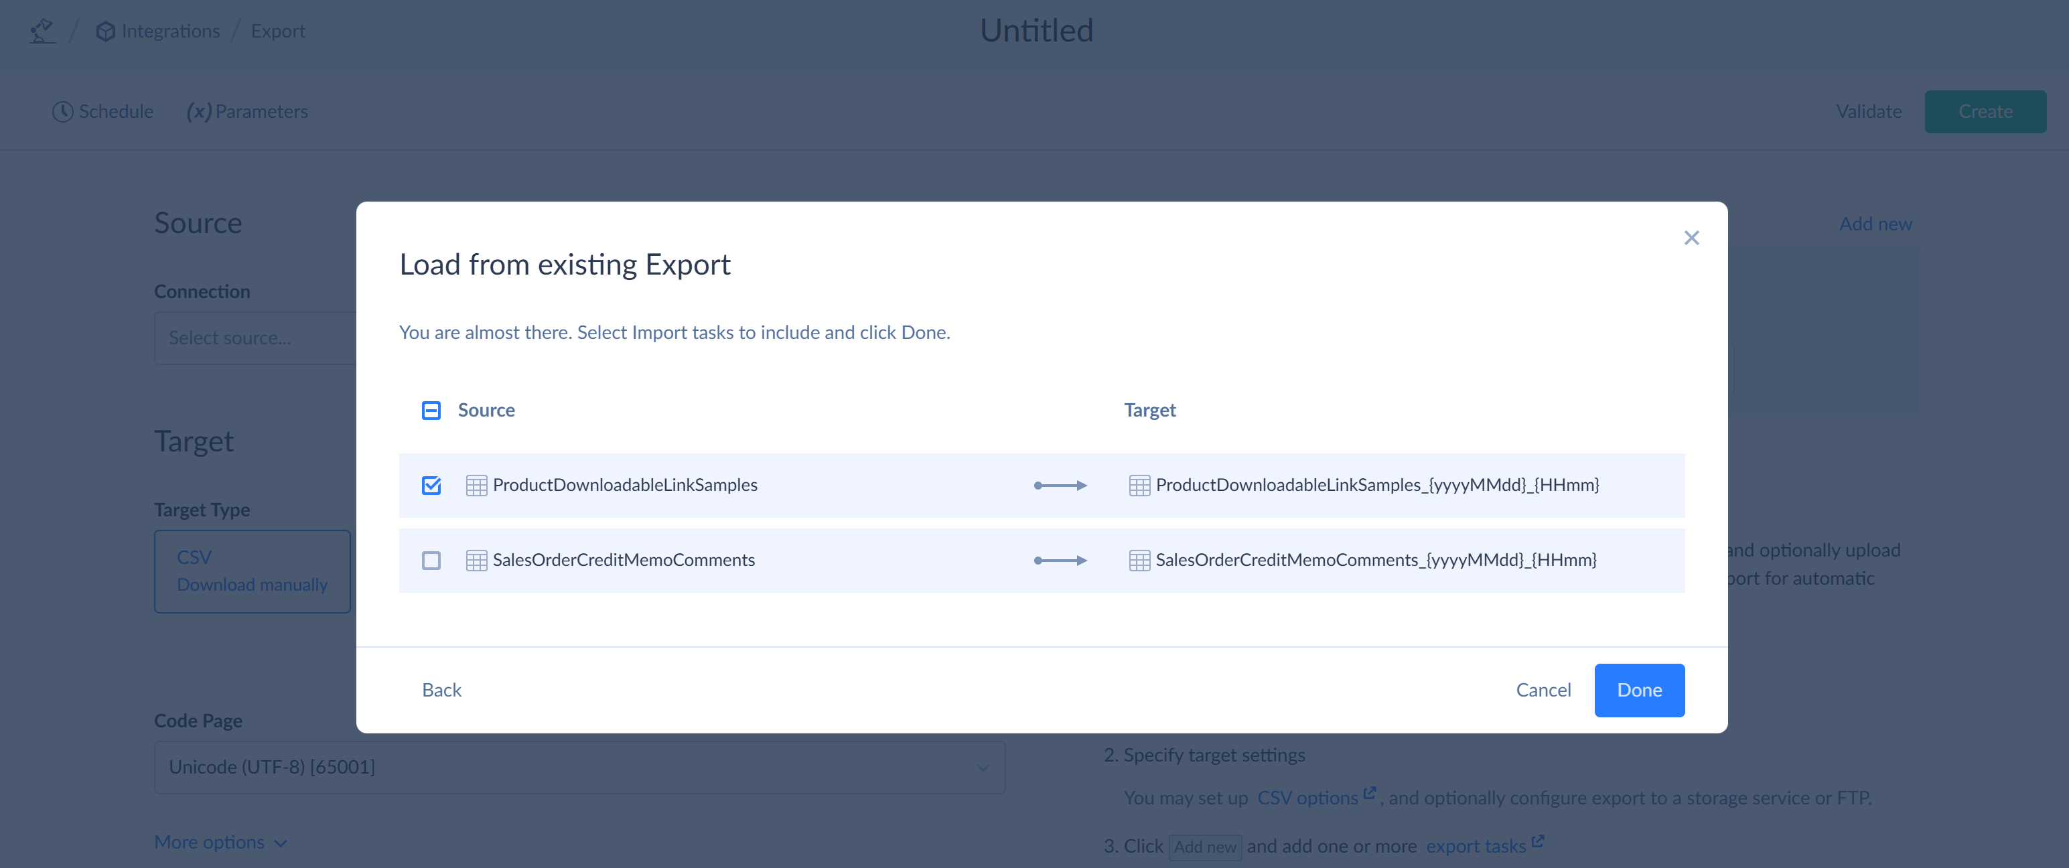
Task: Open the Schedule option
Action: coord(102,112)
